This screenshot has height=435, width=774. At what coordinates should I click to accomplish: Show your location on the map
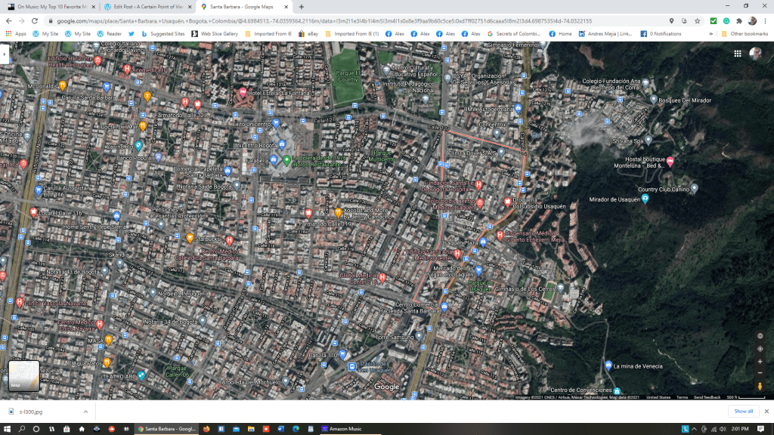pyautogui.click(x=760, y=349)
